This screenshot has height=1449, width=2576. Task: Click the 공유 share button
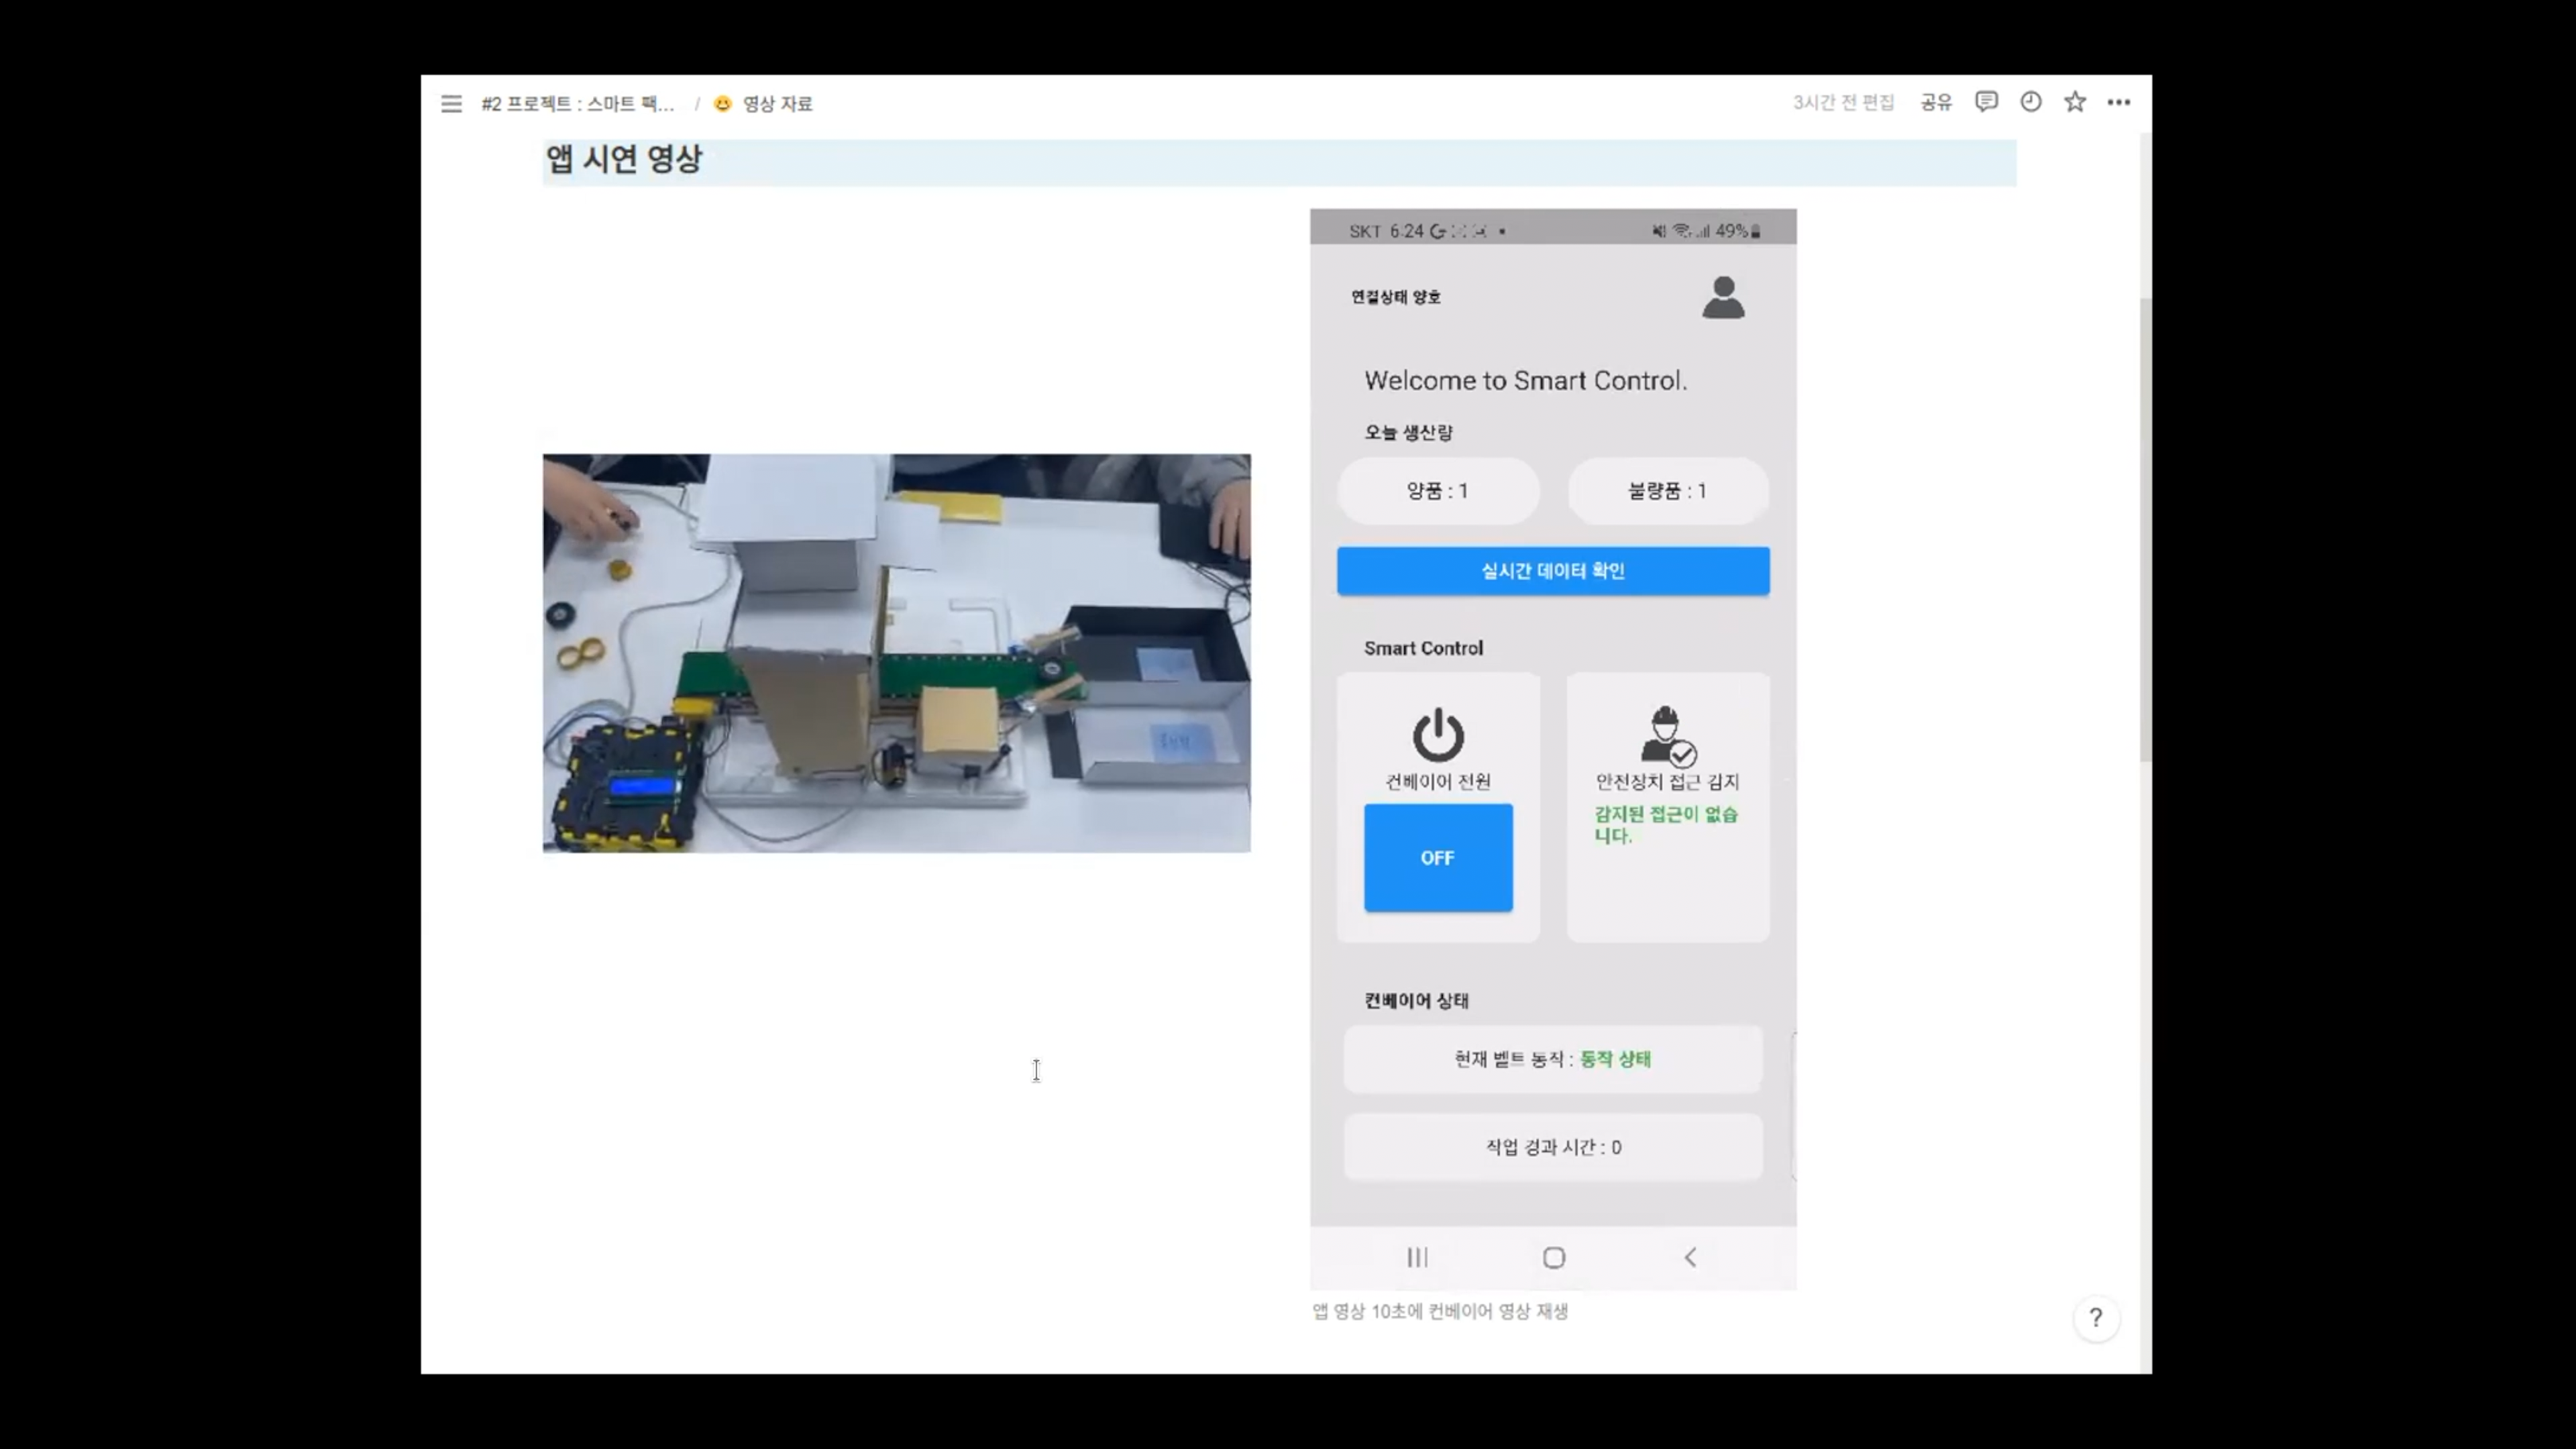click(1935, 102)
